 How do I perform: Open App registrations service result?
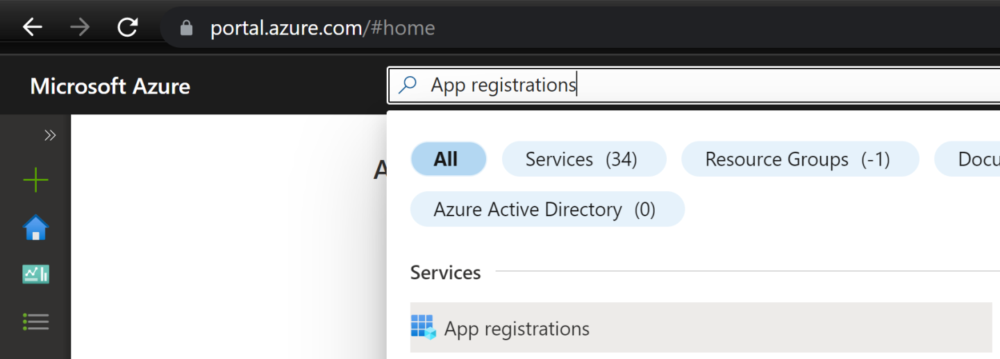[517, 329]
